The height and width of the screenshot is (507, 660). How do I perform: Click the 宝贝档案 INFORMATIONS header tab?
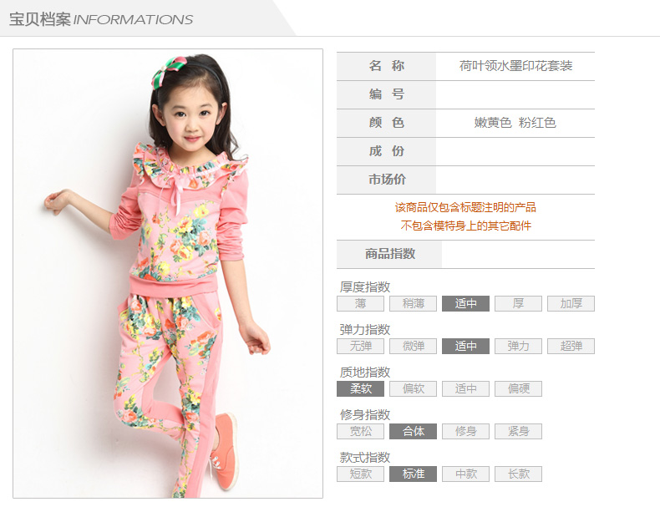coord(101,19)
